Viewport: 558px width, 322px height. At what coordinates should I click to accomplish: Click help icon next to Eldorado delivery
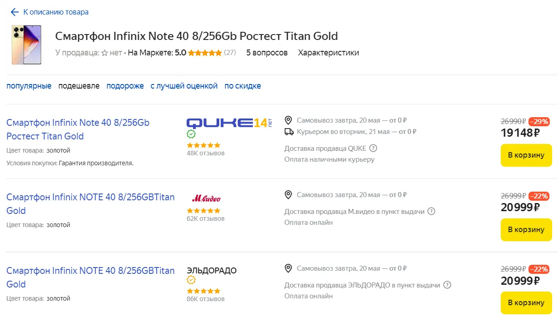click(x=447, y=285)
